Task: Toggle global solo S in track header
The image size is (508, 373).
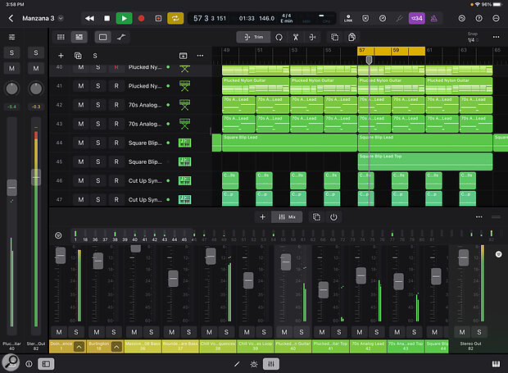Action: tap(95, 56)
